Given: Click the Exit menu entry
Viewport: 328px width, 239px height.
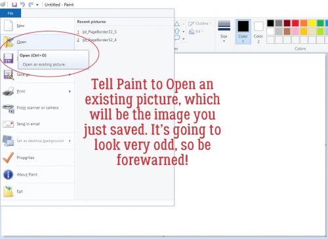Looking at the screenshot, I should click(x=37, y=191).
